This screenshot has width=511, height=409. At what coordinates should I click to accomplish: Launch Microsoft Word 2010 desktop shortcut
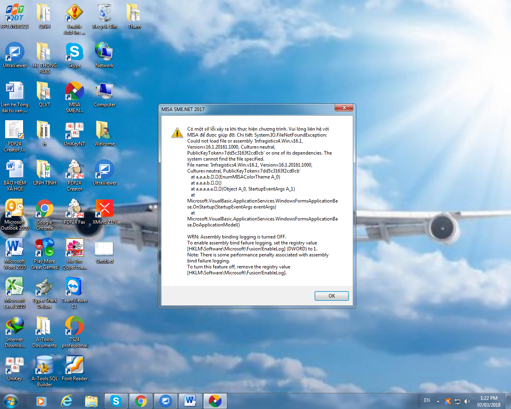point(15,254)
